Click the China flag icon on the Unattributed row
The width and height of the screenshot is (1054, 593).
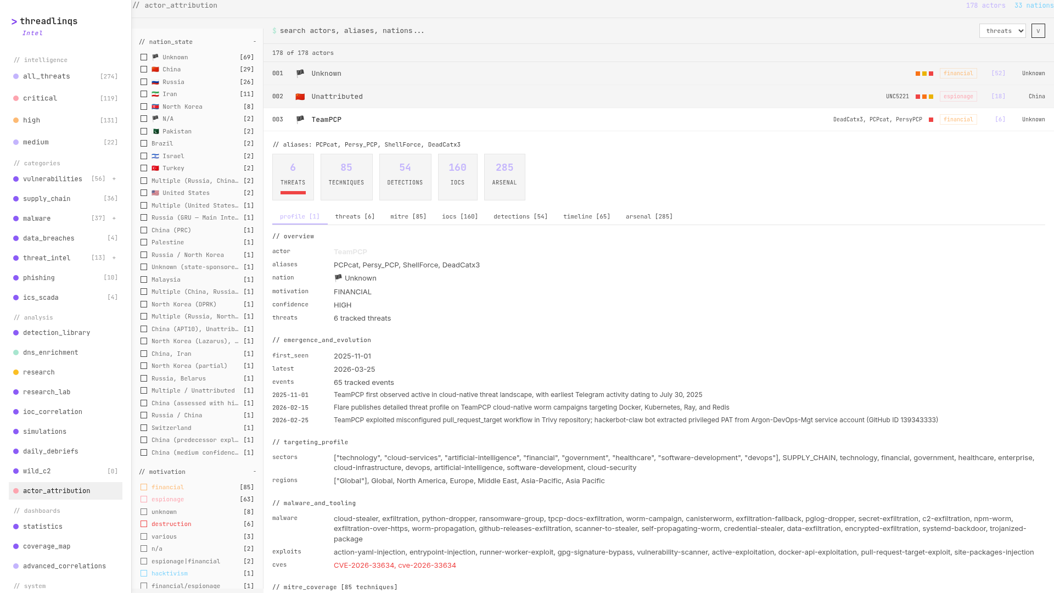point(300,96)
